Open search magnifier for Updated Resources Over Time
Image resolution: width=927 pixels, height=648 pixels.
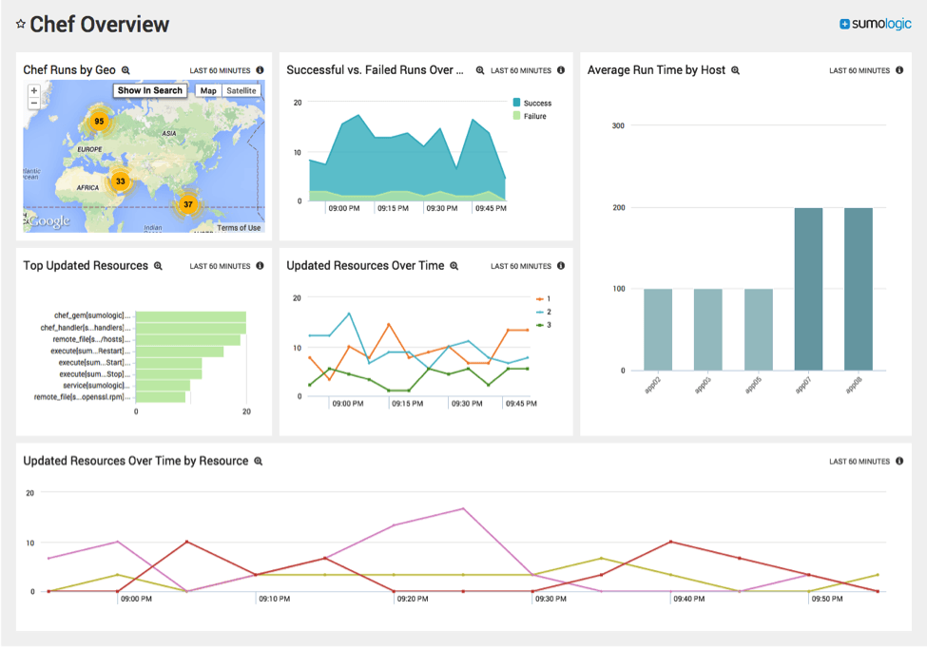pos(454,266)
